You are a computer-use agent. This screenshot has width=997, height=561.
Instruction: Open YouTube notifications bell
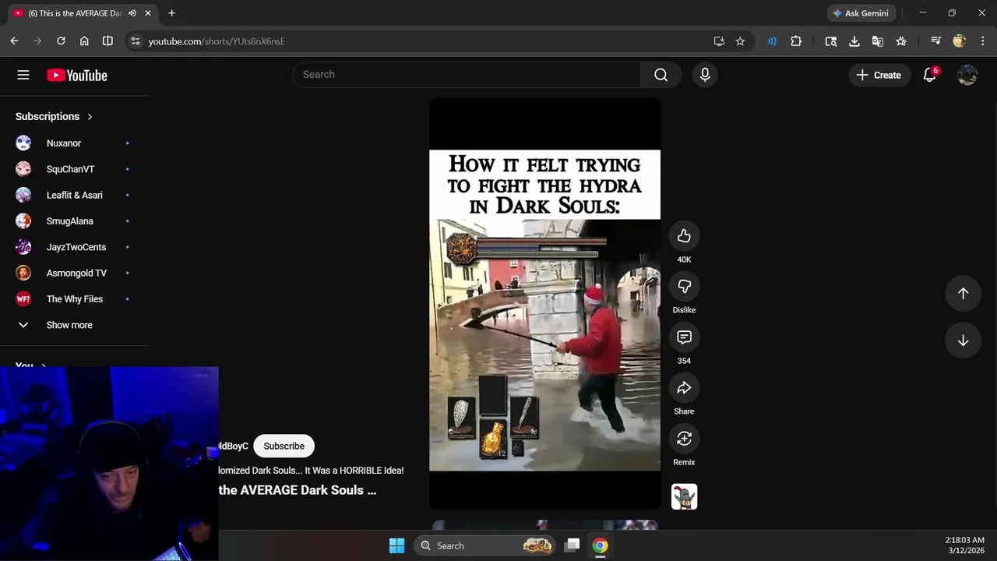pyautogui.click(x=929, y=75)
